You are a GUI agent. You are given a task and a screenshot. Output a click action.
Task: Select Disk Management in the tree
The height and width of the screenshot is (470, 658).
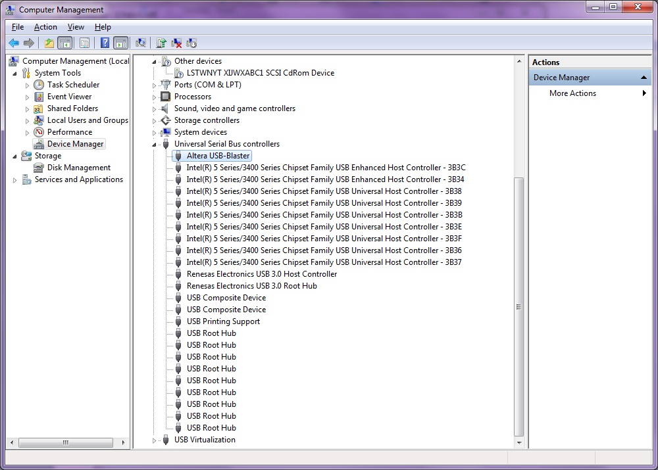(78, 168)
